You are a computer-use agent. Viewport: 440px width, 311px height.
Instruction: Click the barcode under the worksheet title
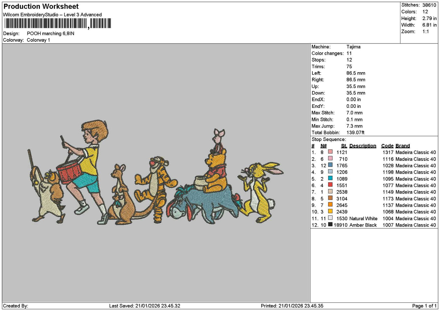click(58, 24)
